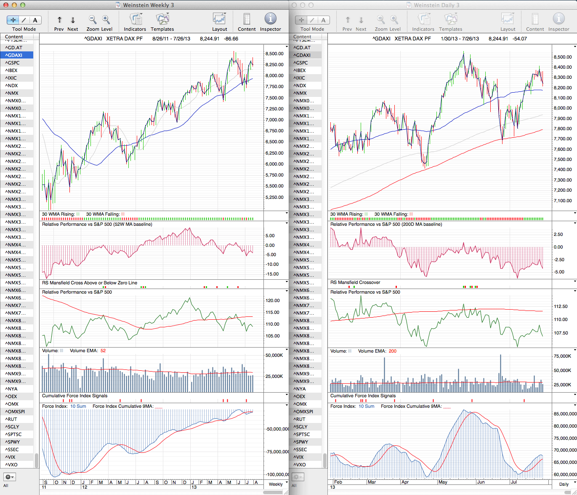Open the Inspector in Weekly window
The width and height of the screenshot is (577, 495).
coord(270,19)
